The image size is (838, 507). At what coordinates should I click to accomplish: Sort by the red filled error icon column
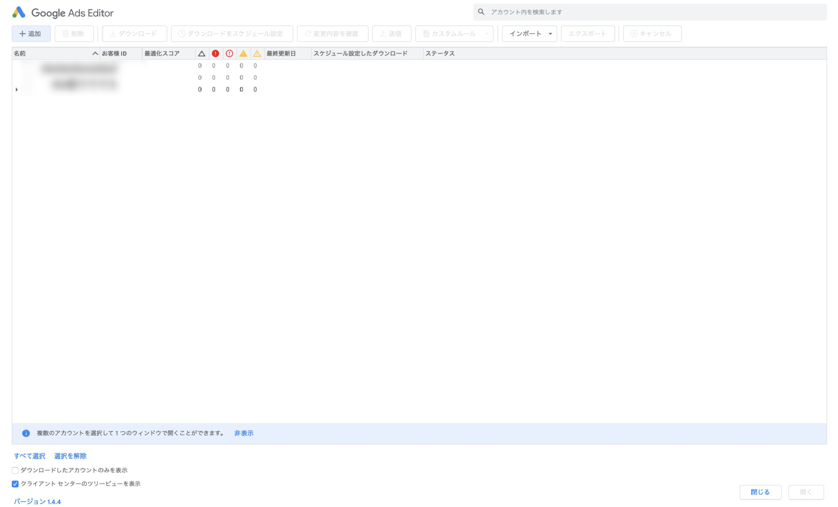coord(215,54)
